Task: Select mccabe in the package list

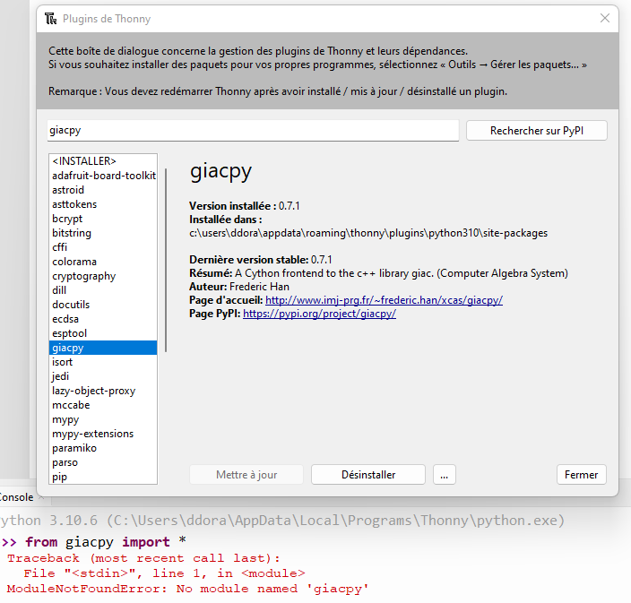Action: (102, 405)
